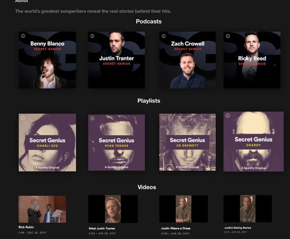This screenshot has width=290, height=239.
Task: Click the songwriters description text under About
Action: 93,11
